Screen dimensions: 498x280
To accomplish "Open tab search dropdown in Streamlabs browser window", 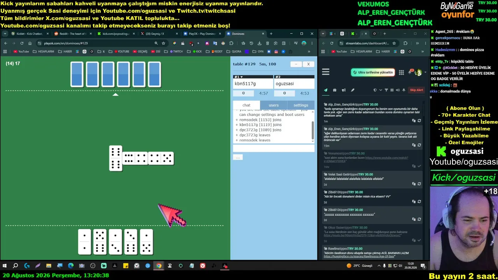I will [x=323, y=34].
